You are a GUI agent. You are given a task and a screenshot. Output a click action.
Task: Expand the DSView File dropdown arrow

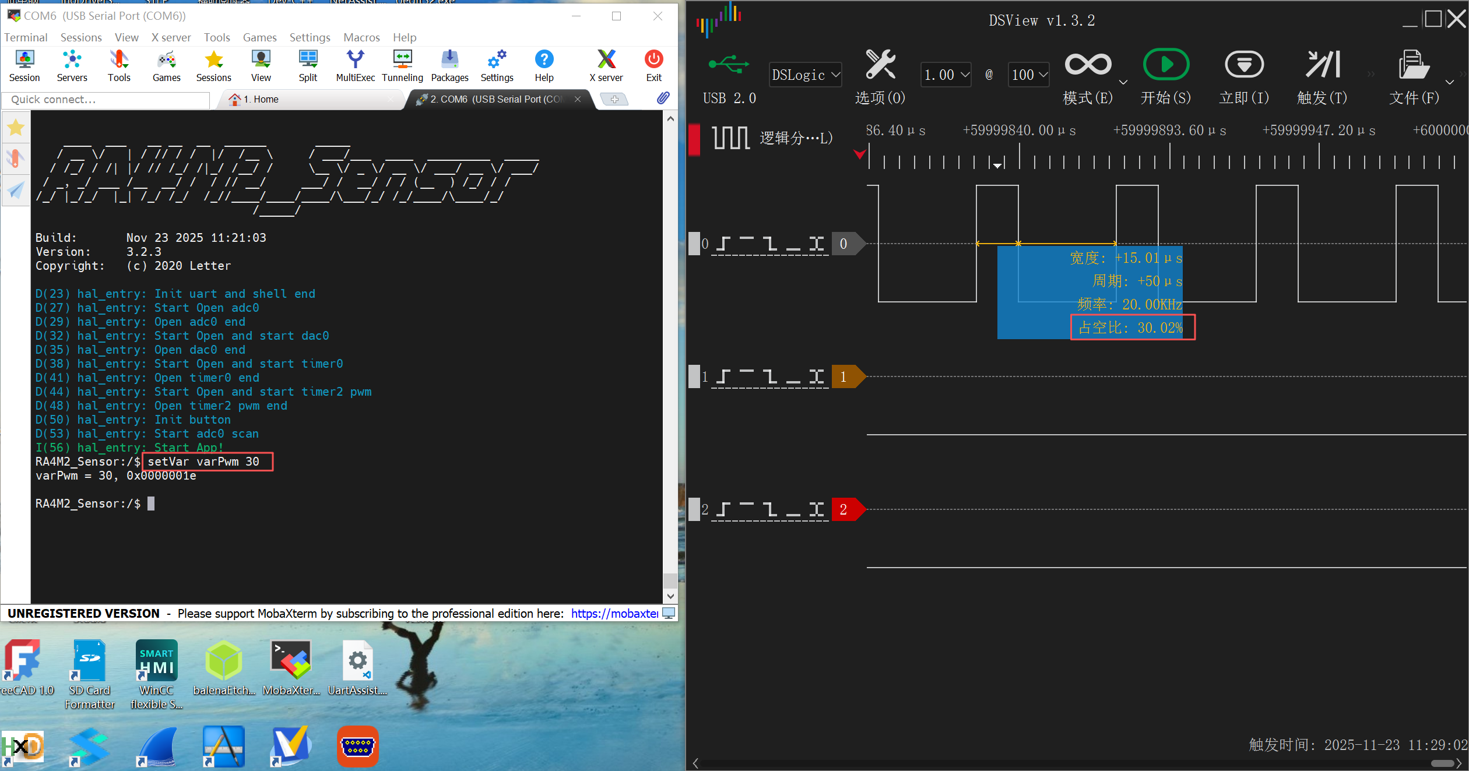pyautogui.click(x=1450, y=82)
